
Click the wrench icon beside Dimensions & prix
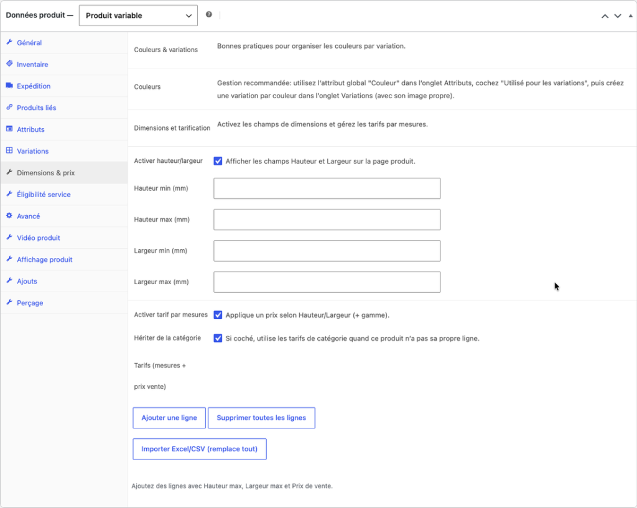coord(9,172)
